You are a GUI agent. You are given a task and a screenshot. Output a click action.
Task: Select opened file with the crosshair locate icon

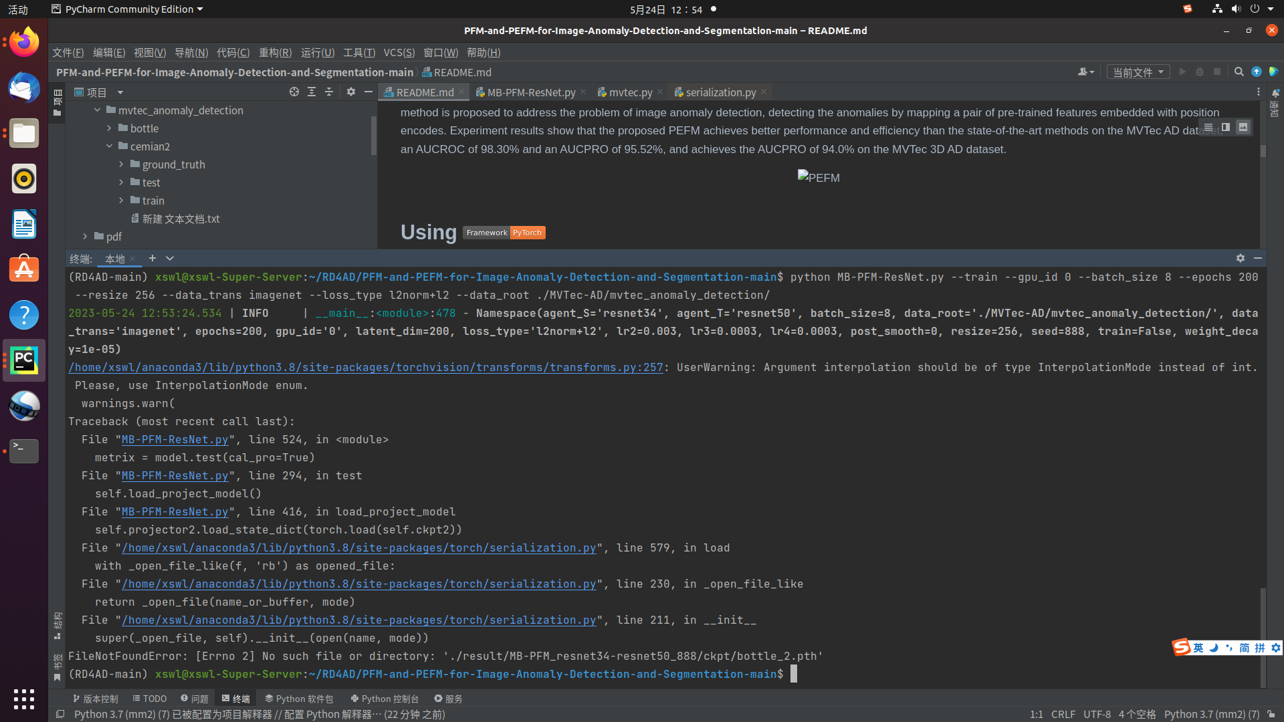294,92
